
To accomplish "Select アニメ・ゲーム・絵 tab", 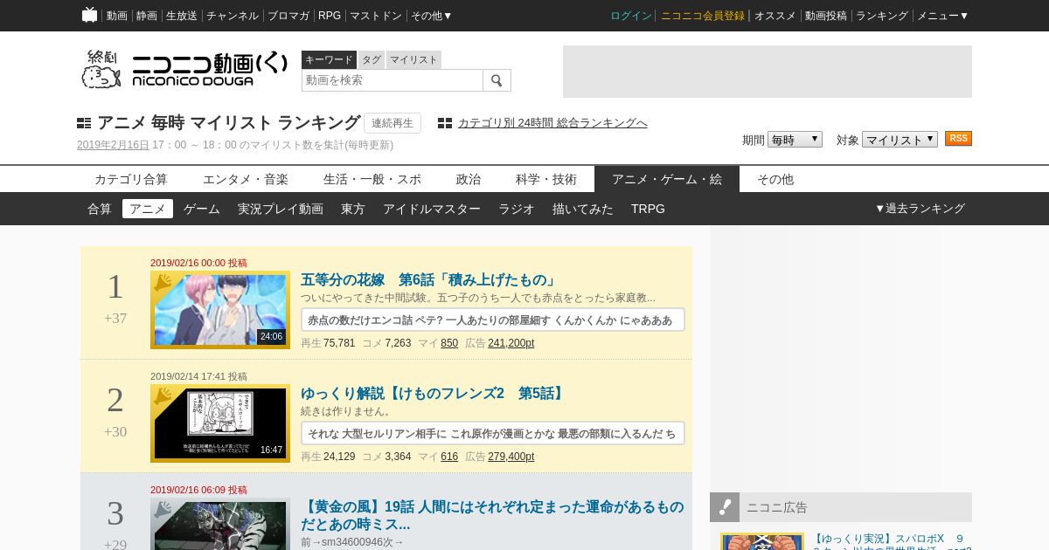I will 667,179.
